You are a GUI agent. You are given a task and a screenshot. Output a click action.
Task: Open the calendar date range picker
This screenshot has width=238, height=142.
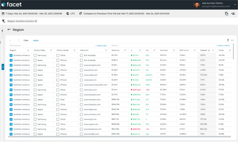tap(3, 14)
